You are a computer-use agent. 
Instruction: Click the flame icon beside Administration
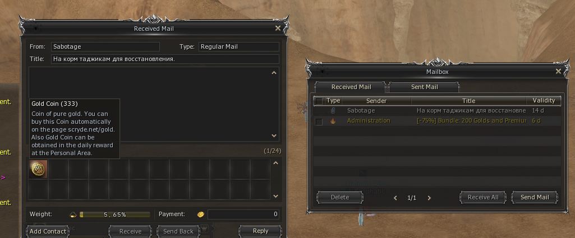(x=333, y=121)
